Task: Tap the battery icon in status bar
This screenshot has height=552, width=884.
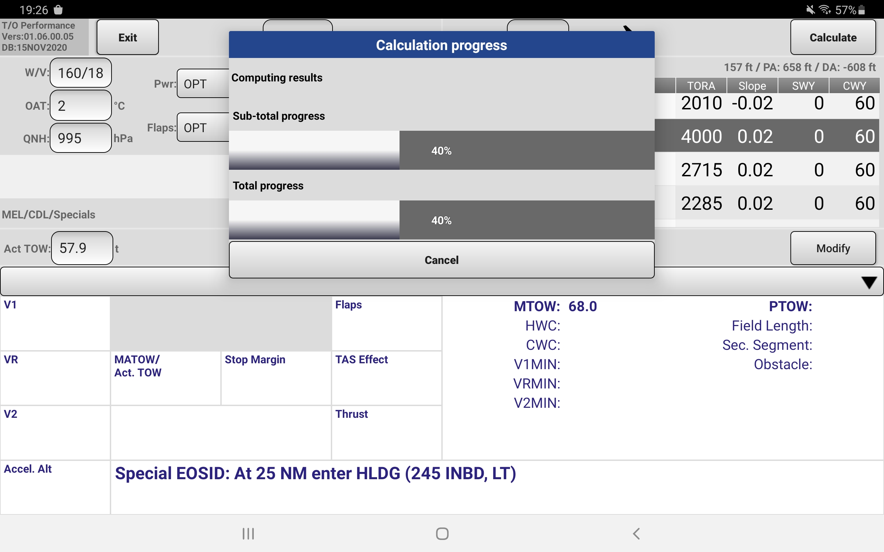Action: (862, 10)
